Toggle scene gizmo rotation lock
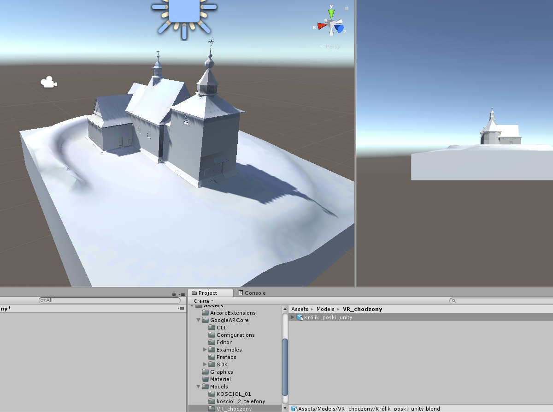553x412 pixels. click(x=347, y=7)
